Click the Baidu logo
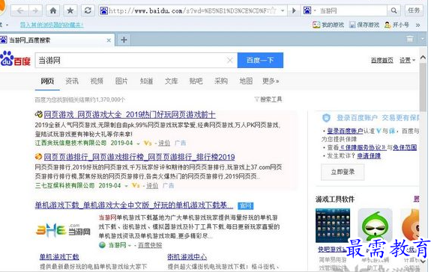437x272 pixels. coord(15,58)
